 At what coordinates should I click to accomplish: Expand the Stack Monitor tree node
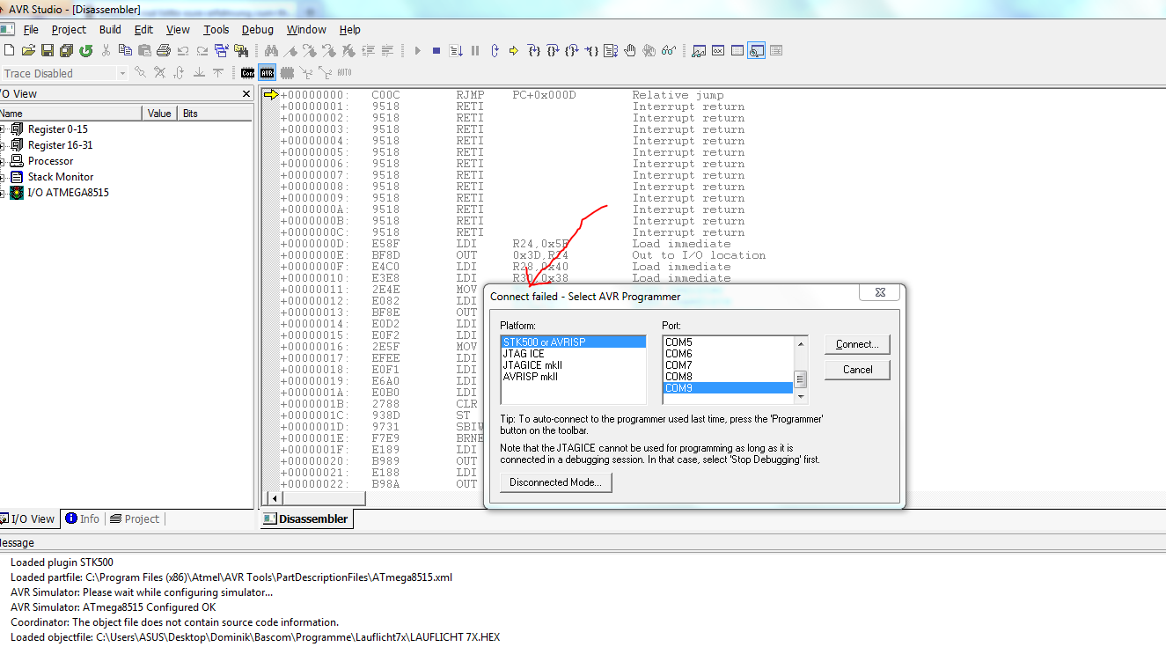coord(3,177)
